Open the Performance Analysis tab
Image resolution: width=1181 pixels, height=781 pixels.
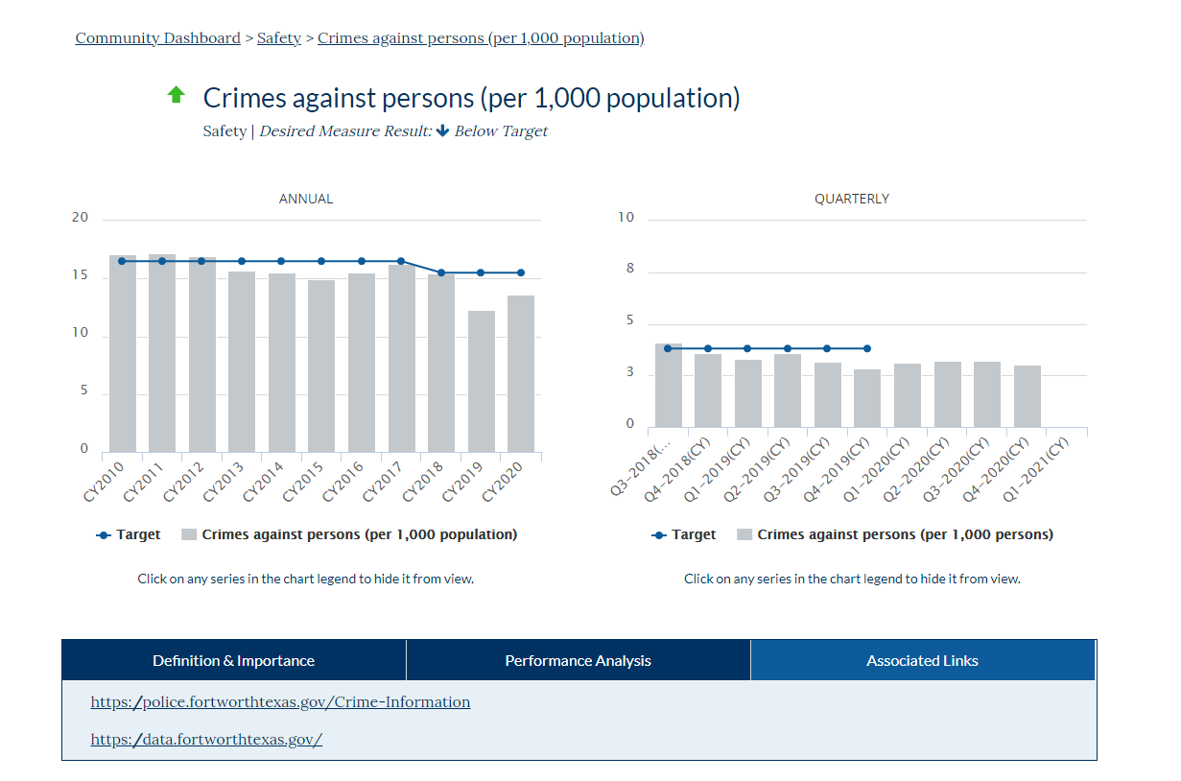pos(578,660)
